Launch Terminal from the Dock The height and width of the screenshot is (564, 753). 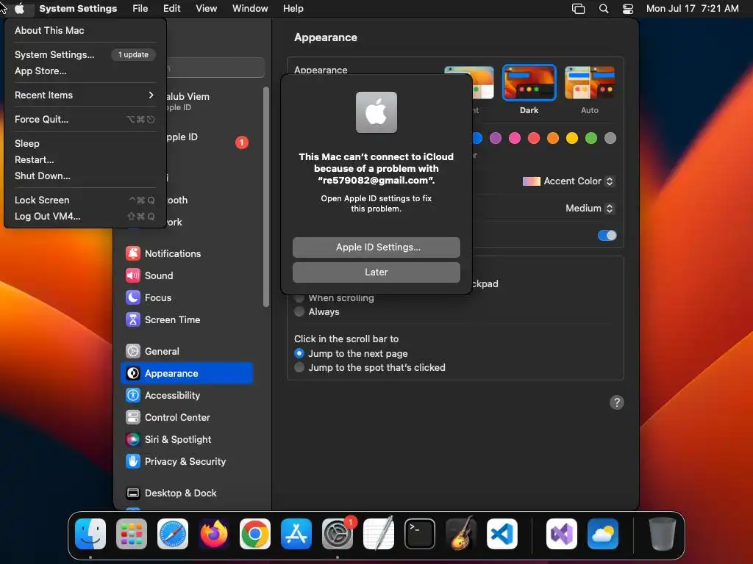click(x=420, y=534)
